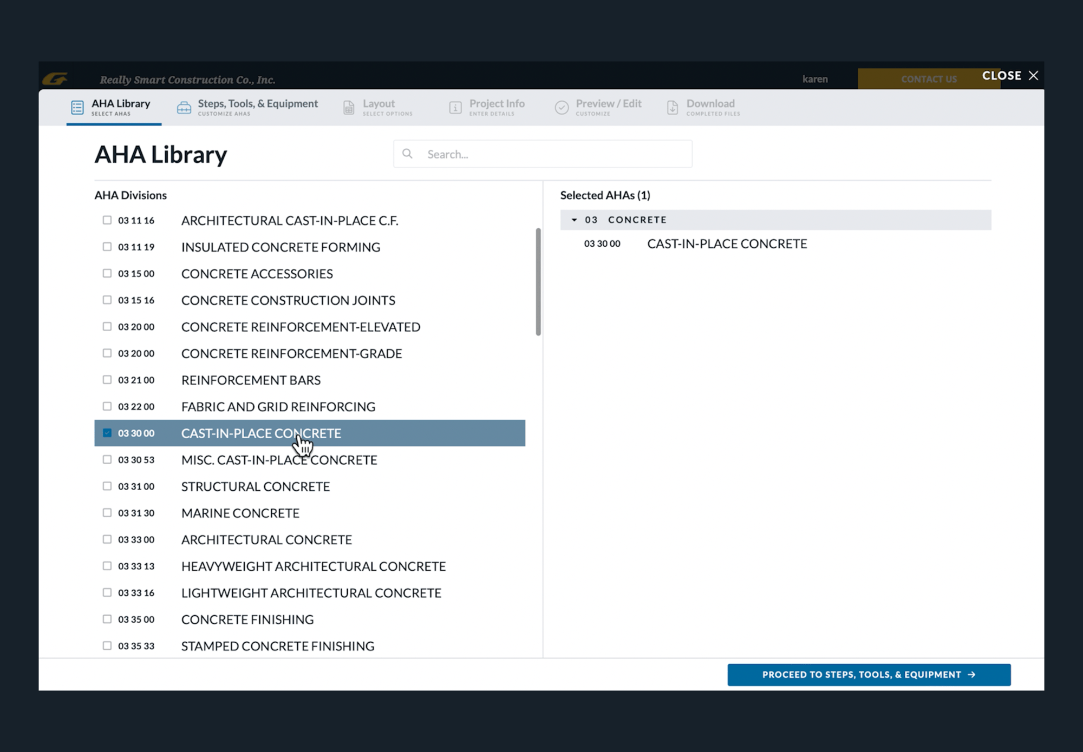The image size is (1083, 752).
Task: Check Concrete Reinforcement-Grade checkbox
Action: (x=107, y=353)
